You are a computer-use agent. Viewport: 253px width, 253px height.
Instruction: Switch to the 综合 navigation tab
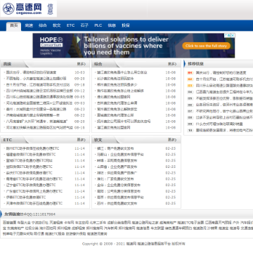point(43,25)
